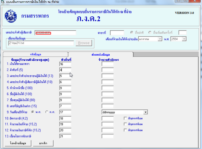202x149 pixels.
Task: Tick มีจุดทศนิยม for จำนวนเงินที่จ่าย row
Action: tap(125, 124)
